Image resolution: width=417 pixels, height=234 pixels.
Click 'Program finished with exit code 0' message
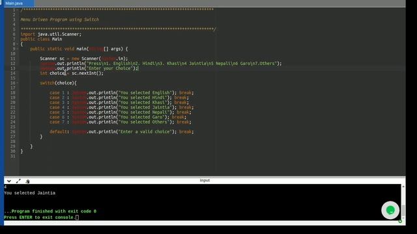(50, 211)
